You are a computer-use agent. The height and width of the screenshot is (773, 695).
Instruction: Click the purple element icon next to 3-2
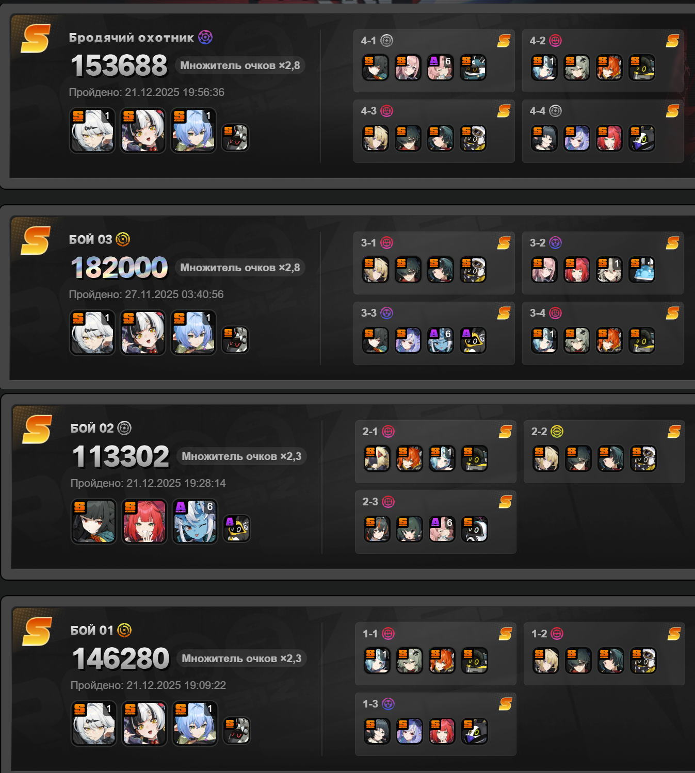click(x=556, y=242)
